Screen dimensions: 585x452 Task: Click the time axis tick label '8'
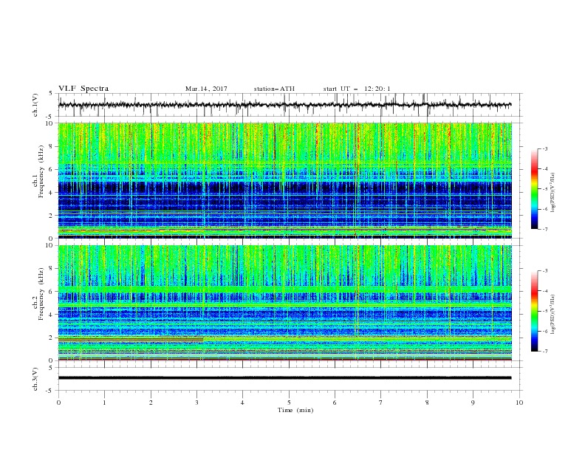pyautogui.click(x=427, y=403)
